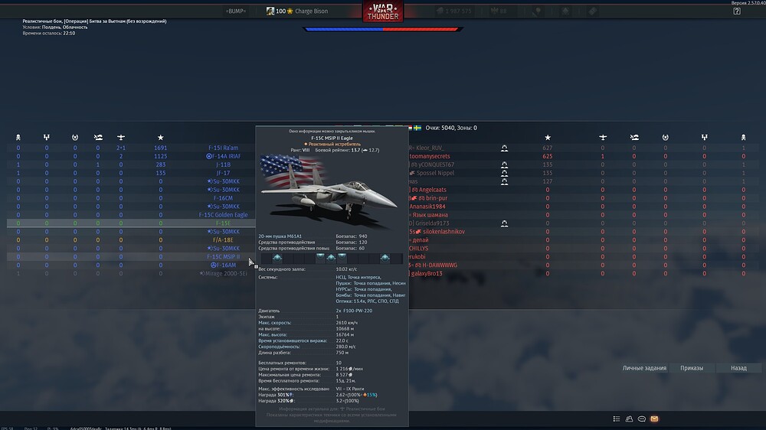This screenshot has width=766, height=430.
Task: Select the F-16AM row
Action: (x=131, y=265)
